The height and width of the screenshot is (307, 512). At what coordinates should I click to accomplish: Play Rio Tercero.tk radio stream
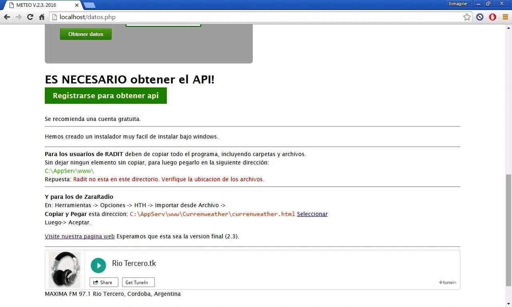[x=98, y=265]
